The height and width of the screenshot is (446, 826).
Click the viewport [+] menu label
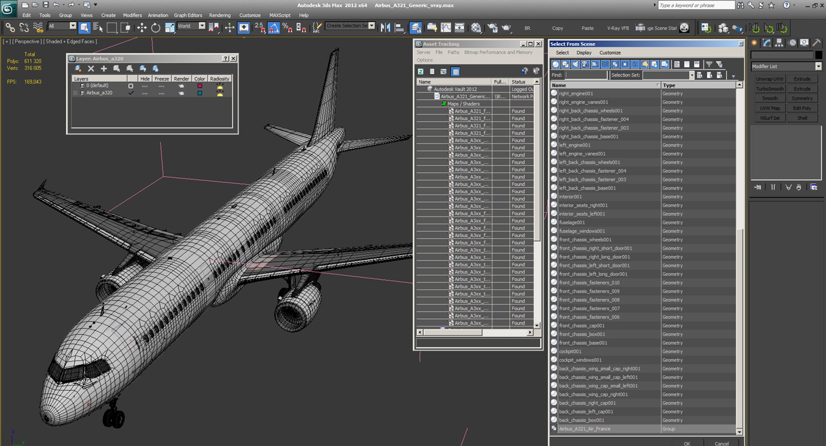6,42
